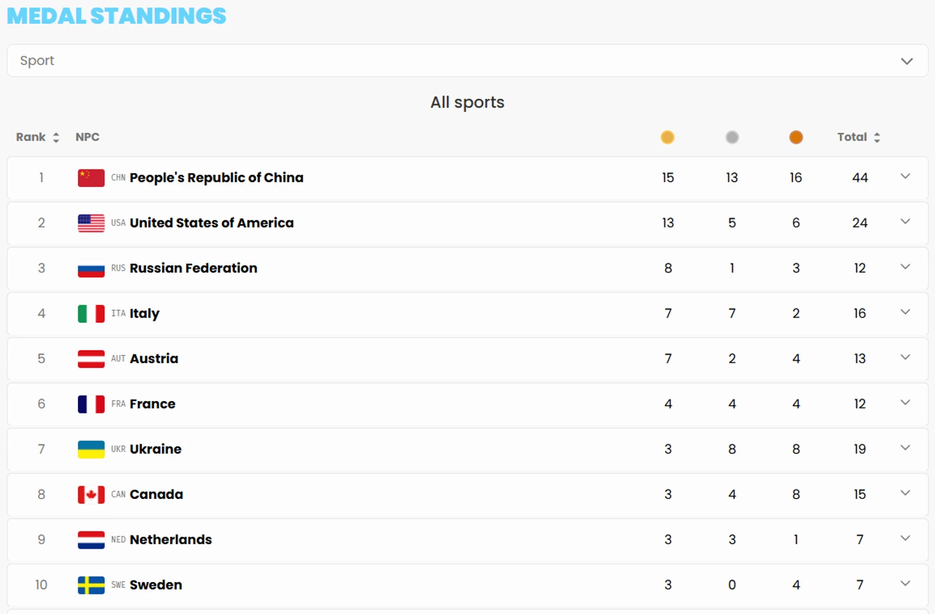Click the United States flag icon
The width and height of the screenshot is (935, 614).
coord(91,223)
